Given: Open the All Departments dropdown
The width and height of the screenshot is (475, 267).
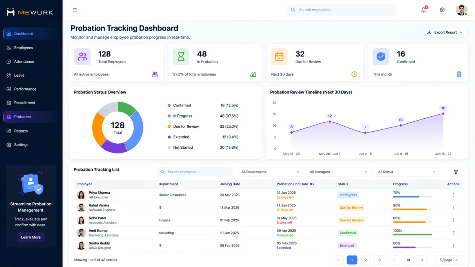Looking at the screenshot, I should [270, 172].
